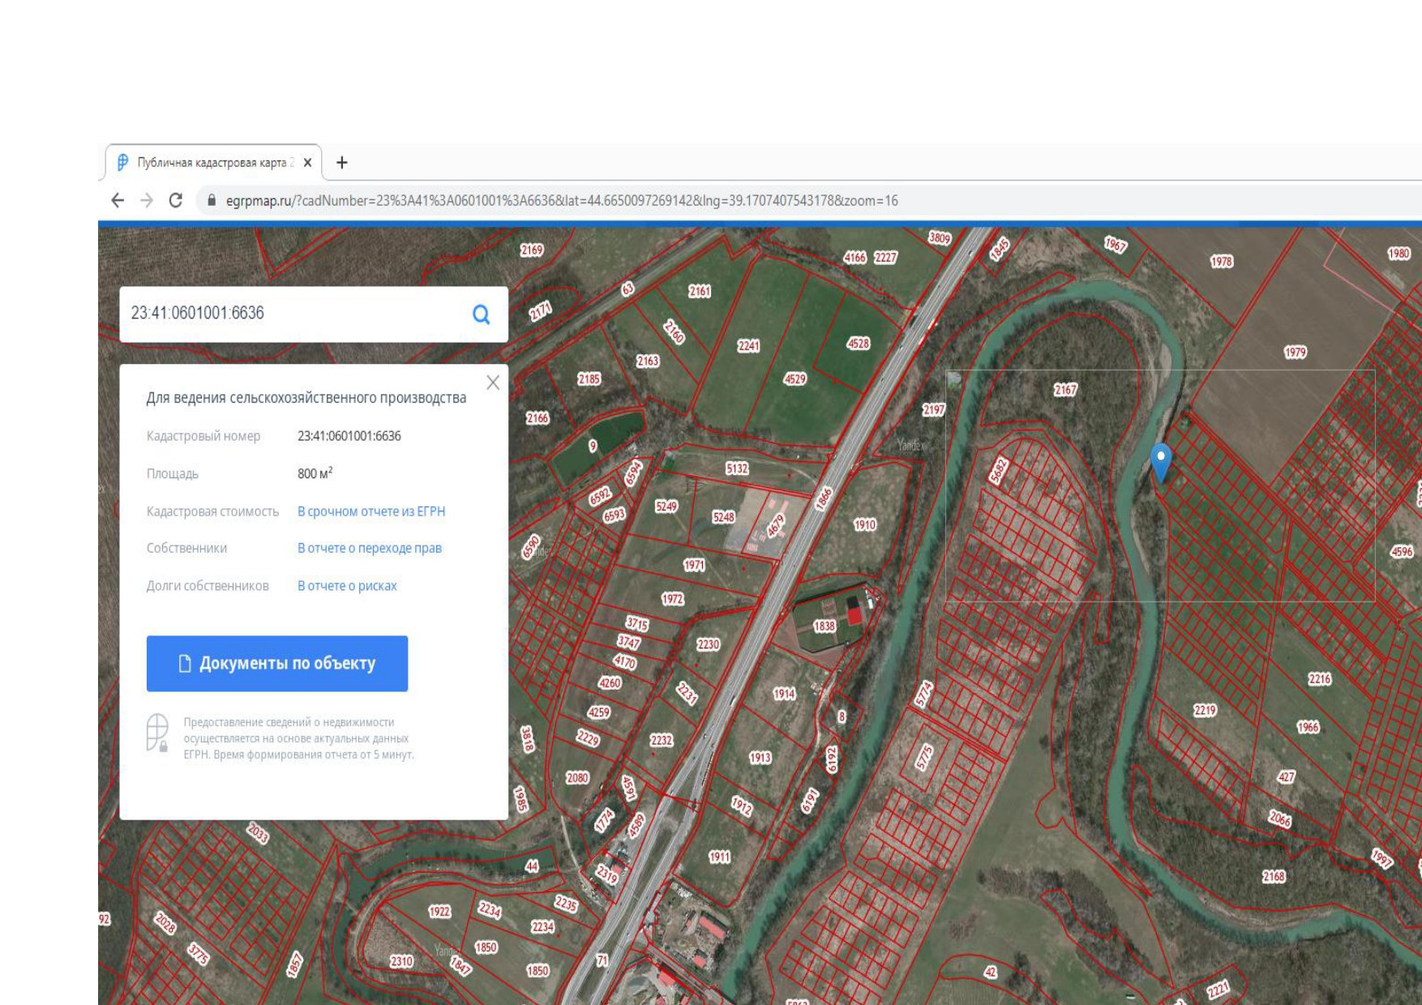Click parcel label 2161 on the map
The height and width of the screenshot is (1005, 1422).
click(x=699, y=292)
